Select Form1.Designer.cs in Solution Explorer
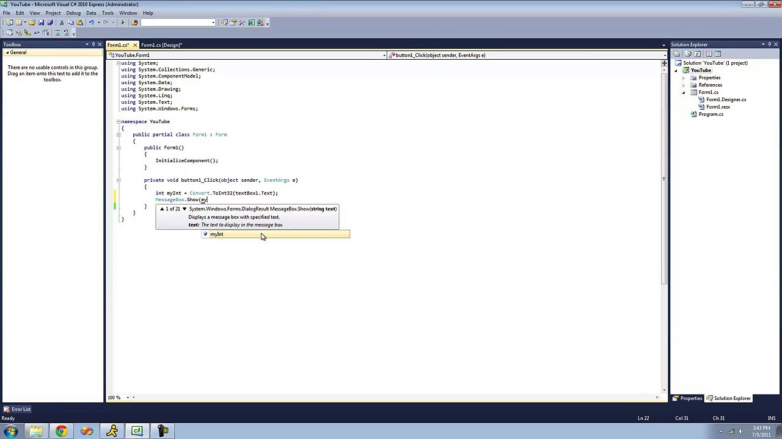Viewport: 782px width, 439px height. point(726,99)
